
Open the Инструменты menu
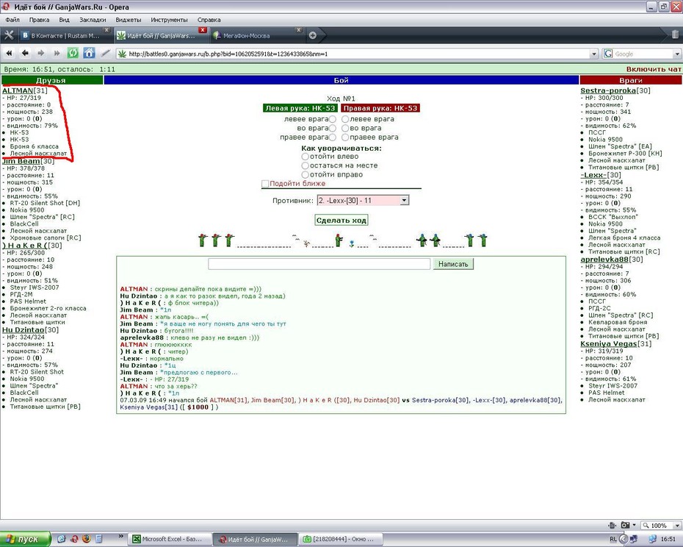(x=169, y=20)
